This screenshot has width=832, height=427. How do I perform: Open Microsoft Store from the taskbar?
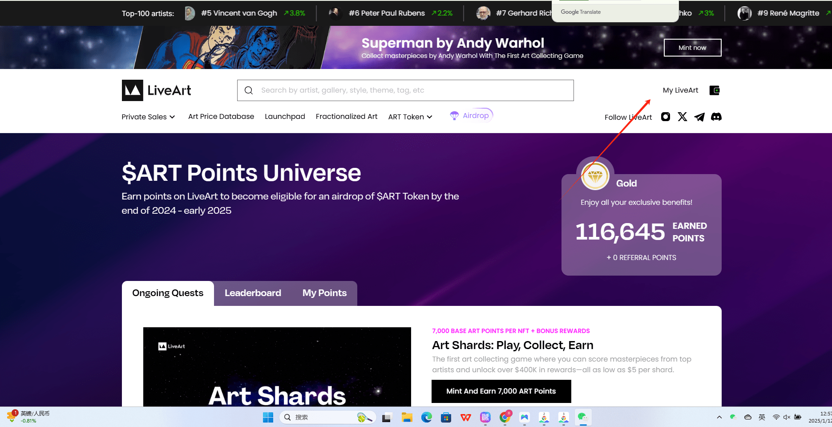point(446,417)
